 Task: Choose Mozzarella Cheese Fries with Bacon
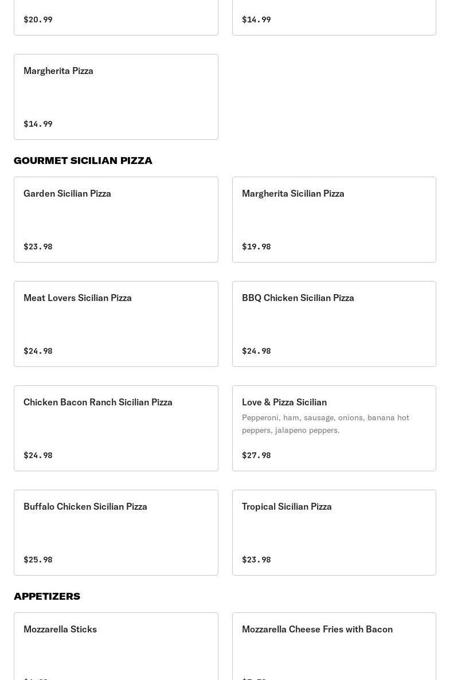point(334,646)
